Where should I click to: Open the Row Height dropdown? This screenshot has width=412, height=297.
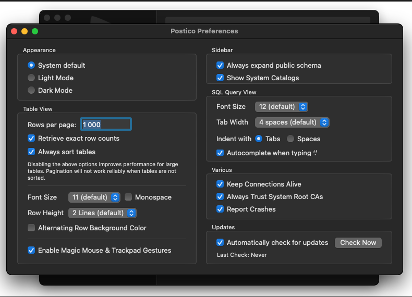(x=102, y=213)
